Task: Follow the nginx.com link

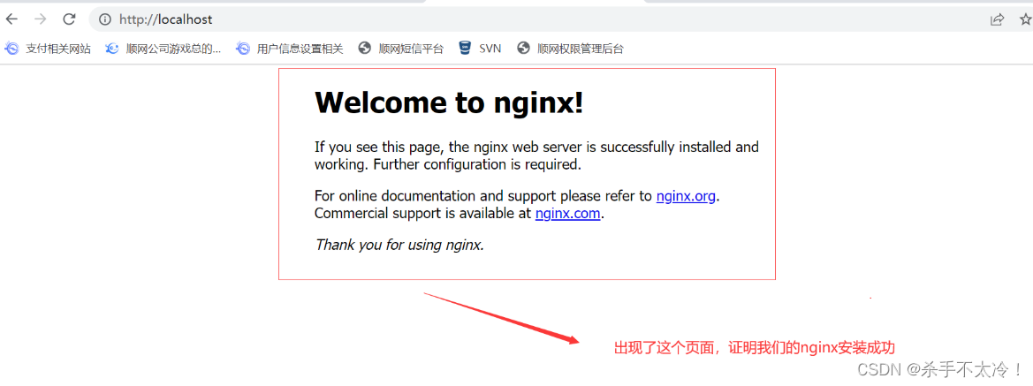Action: [568, 214]
